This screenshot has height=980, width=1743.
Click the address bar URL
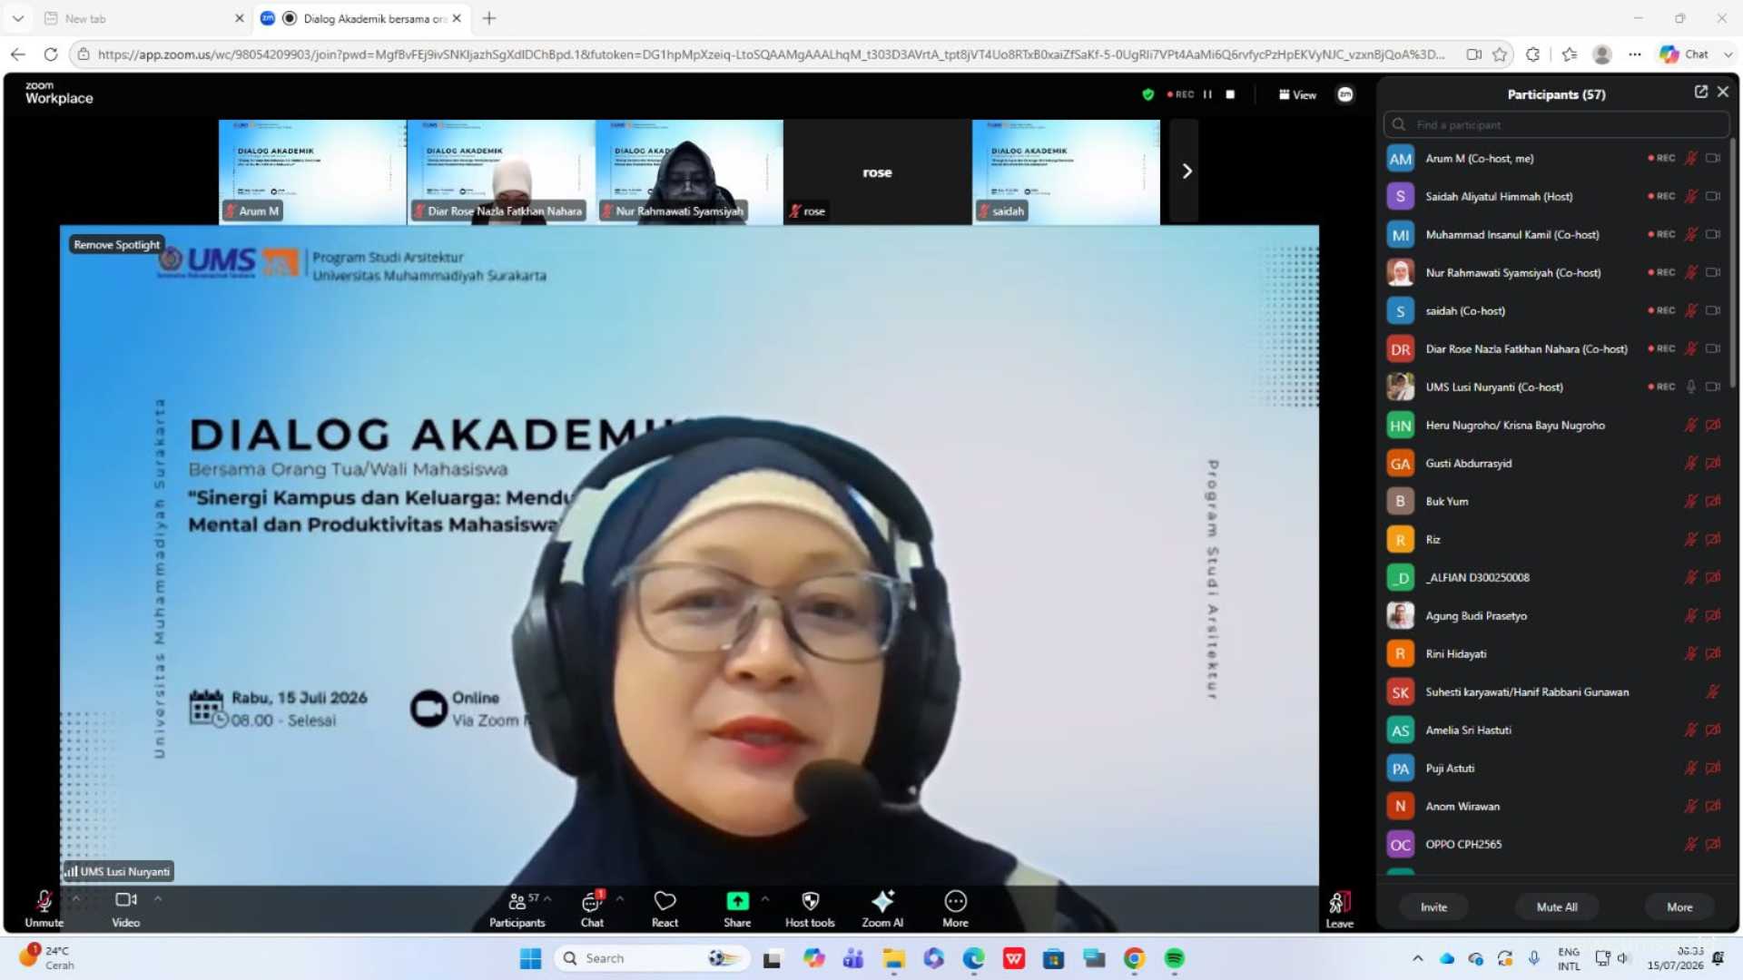click(770, 54)
